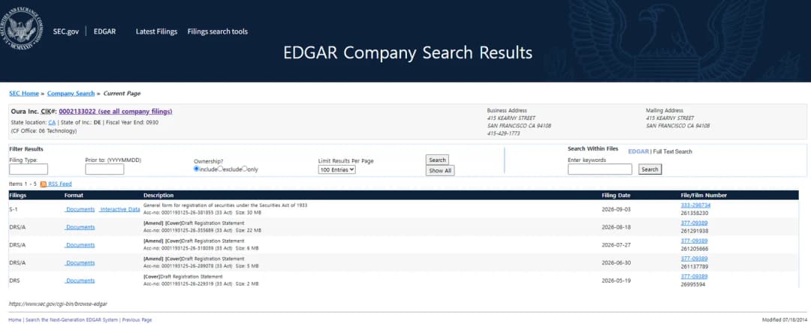Image resolution: width=811 pixels, height=335 pixels.
Task: Open Documents for DRS/A filed 2026-06-30
Action: [80, 263]
